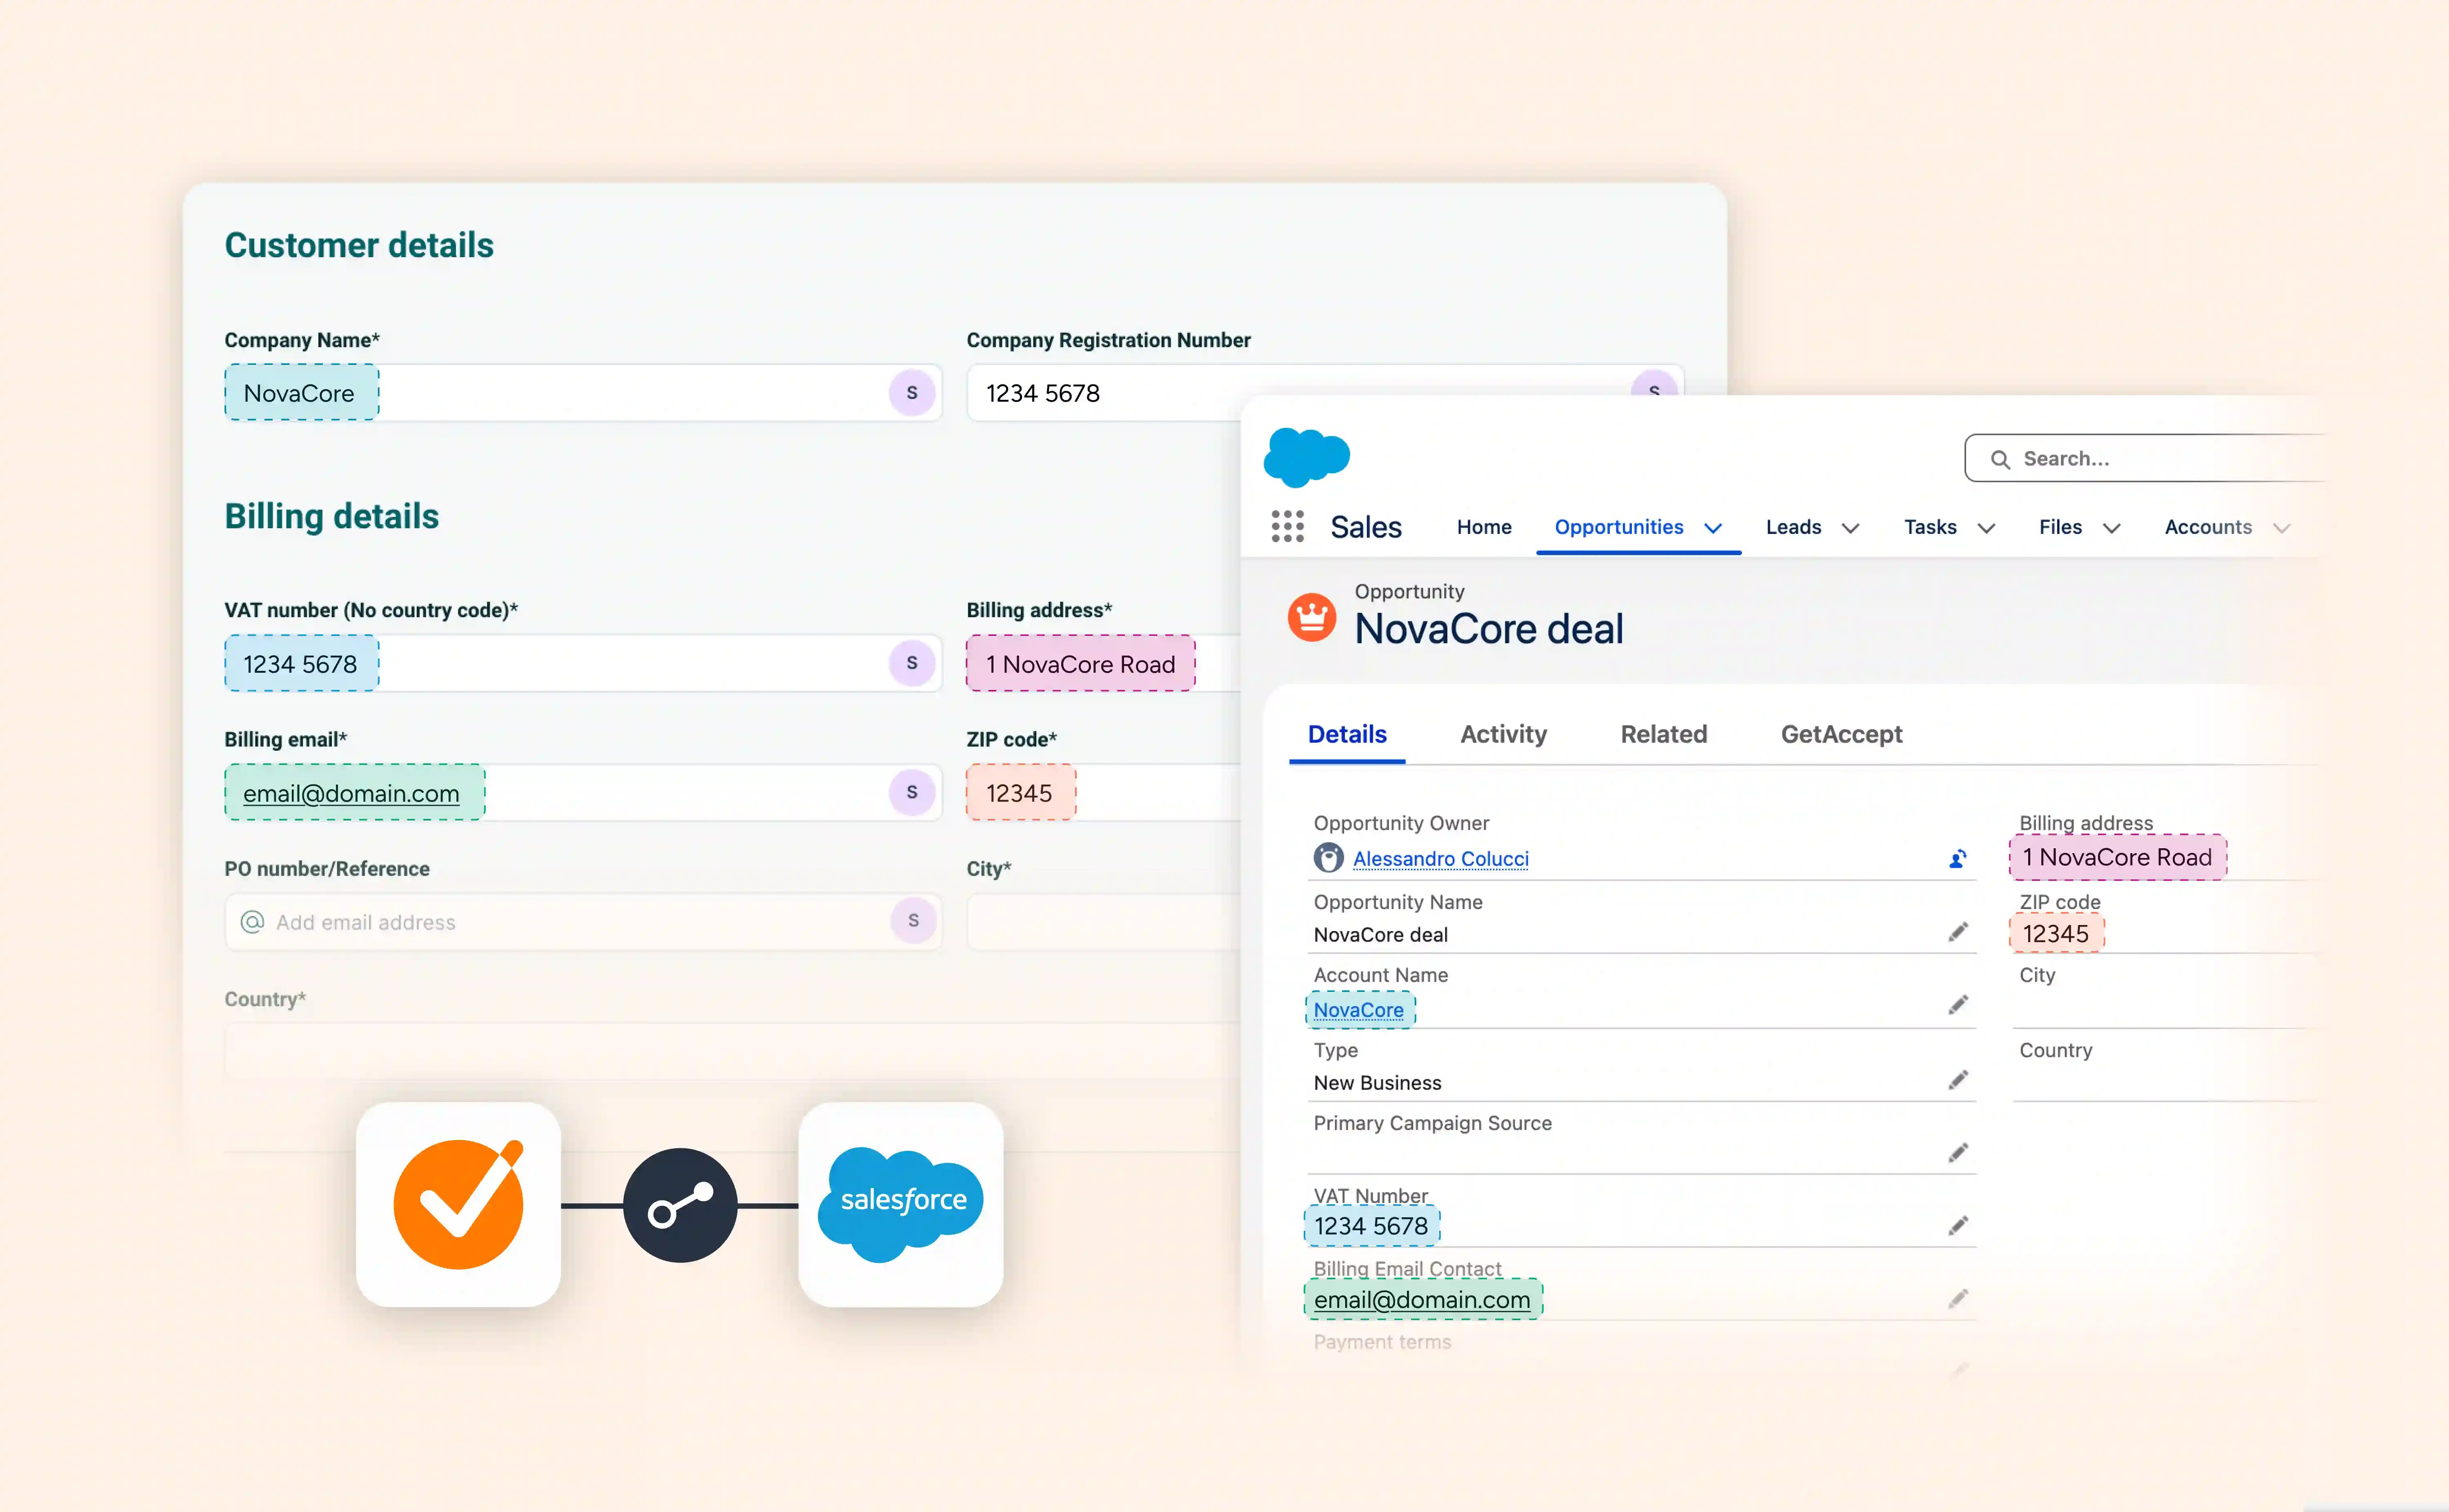Click the change owner icon beside Alessandro Colucci

click(x=1957, y=859)
